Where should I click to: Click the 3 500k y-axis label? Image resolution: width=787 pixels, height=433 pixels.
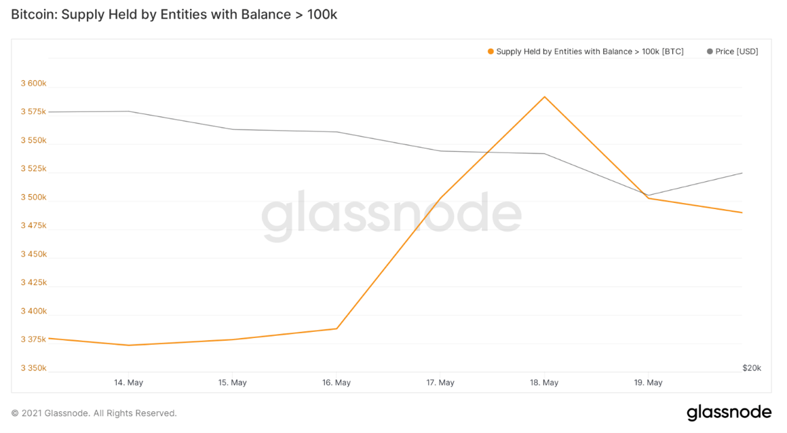coord(34,197)
